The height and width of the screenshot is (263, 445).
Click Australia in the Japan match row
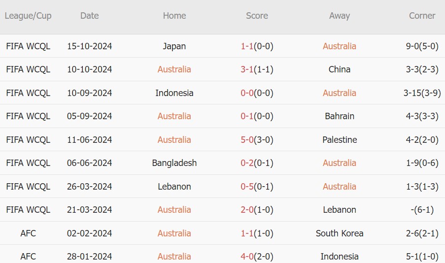tap(340, 46)
